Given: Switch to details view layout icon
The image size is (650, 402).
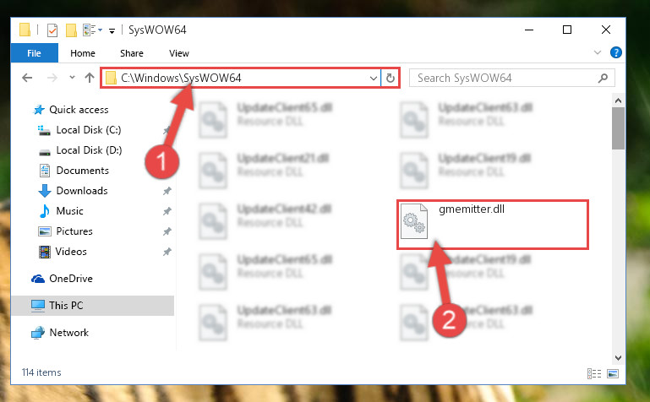Looking at the screenshot, I should tap(594, 373).
